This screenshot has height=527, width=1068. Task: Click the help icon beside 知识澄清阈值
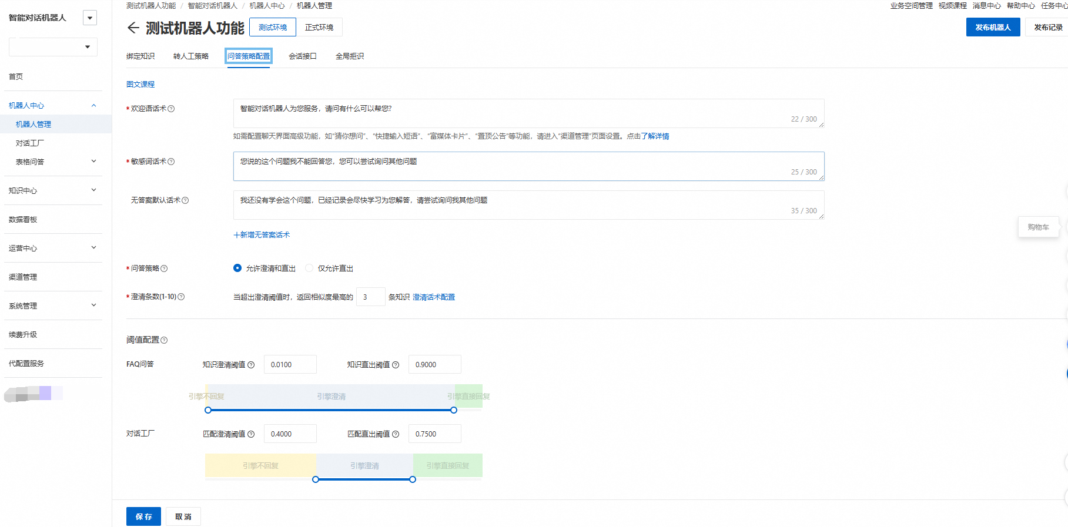point(251,365)
